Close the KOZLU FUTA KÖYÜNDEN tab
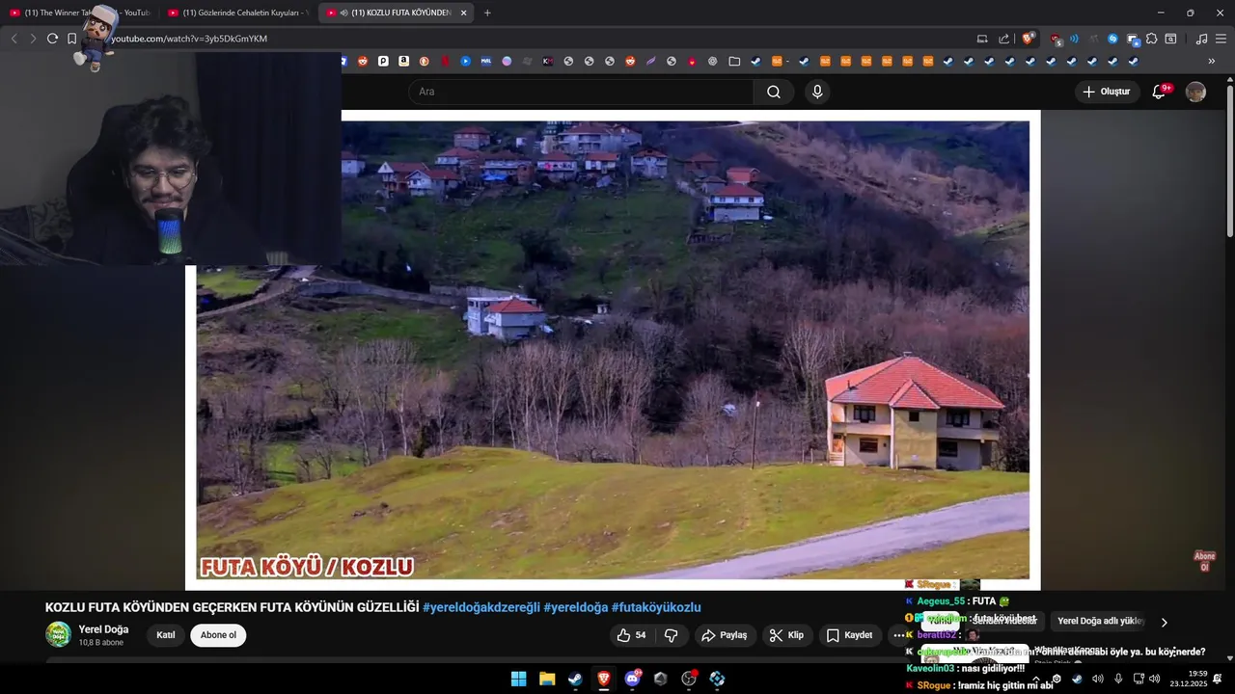The image size is (1235, 694). [x=463, y=13]
